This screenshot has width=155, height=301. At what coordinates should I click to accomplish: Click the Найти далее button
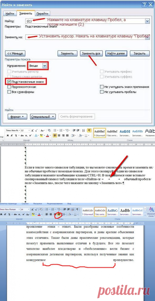(116, 53)
